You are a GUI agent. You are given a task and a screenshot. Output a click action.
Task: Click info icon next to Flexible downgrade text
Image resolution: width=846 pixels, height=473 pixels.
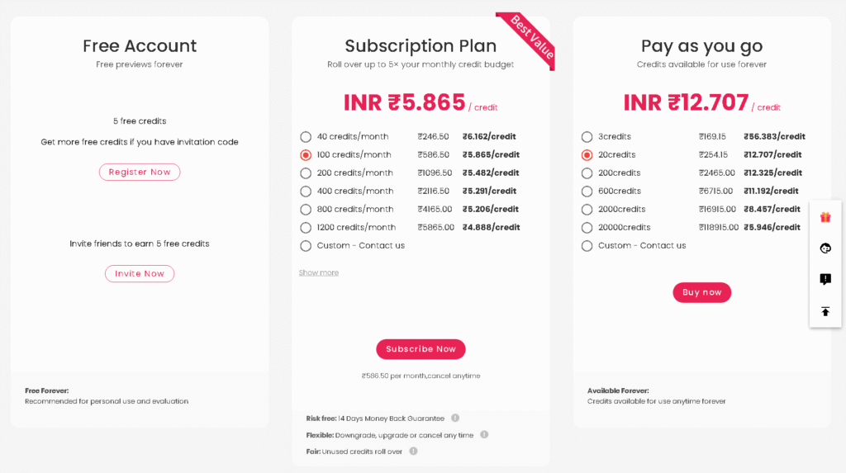pyautogui.click(x=484, y=434)
